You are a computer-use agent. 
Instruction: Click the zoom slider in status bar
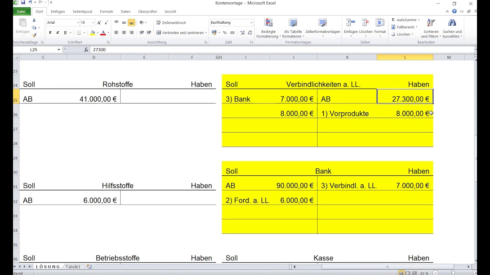(453, 273)
